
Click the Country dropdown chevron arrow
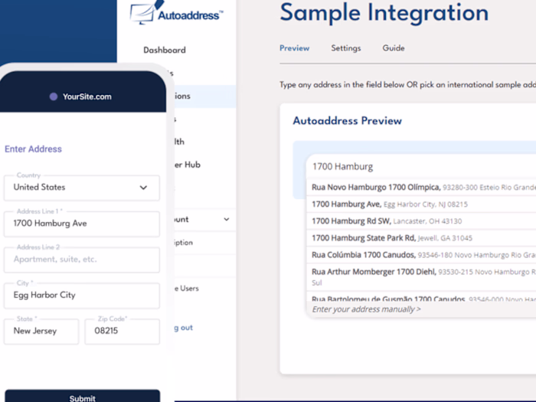click(x=144, y=188)
